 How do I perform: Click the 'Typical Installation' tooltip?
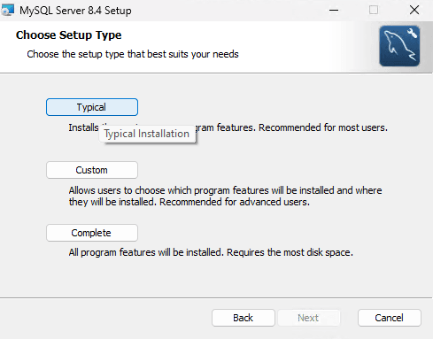(x=147, y=134)
